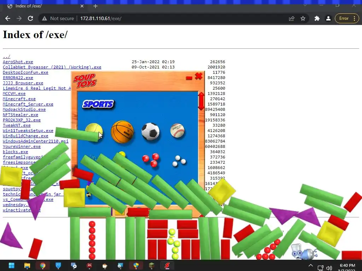This screenshot has height=271, width=362.
Task: Open the Extensions puzzle icon
Action: 317,18
